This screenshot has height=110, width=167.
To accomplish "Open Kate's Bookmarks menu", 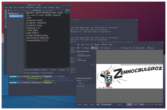I will [x=30, y=7].
